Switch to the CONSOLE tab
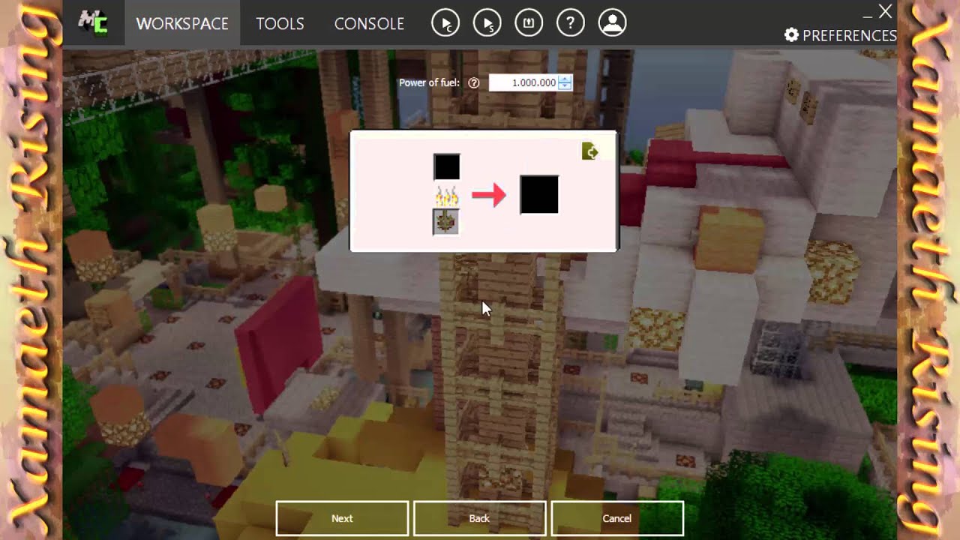Image resolution: width=960 pixels, height=540 pixels. [x=369, y=24]
